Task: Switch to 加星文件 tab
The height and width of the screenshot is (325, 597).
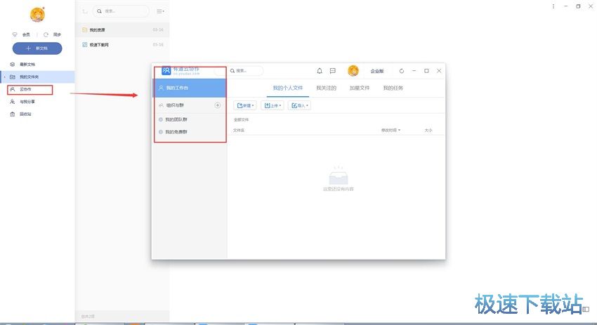Action: click(x=360, y=88)
